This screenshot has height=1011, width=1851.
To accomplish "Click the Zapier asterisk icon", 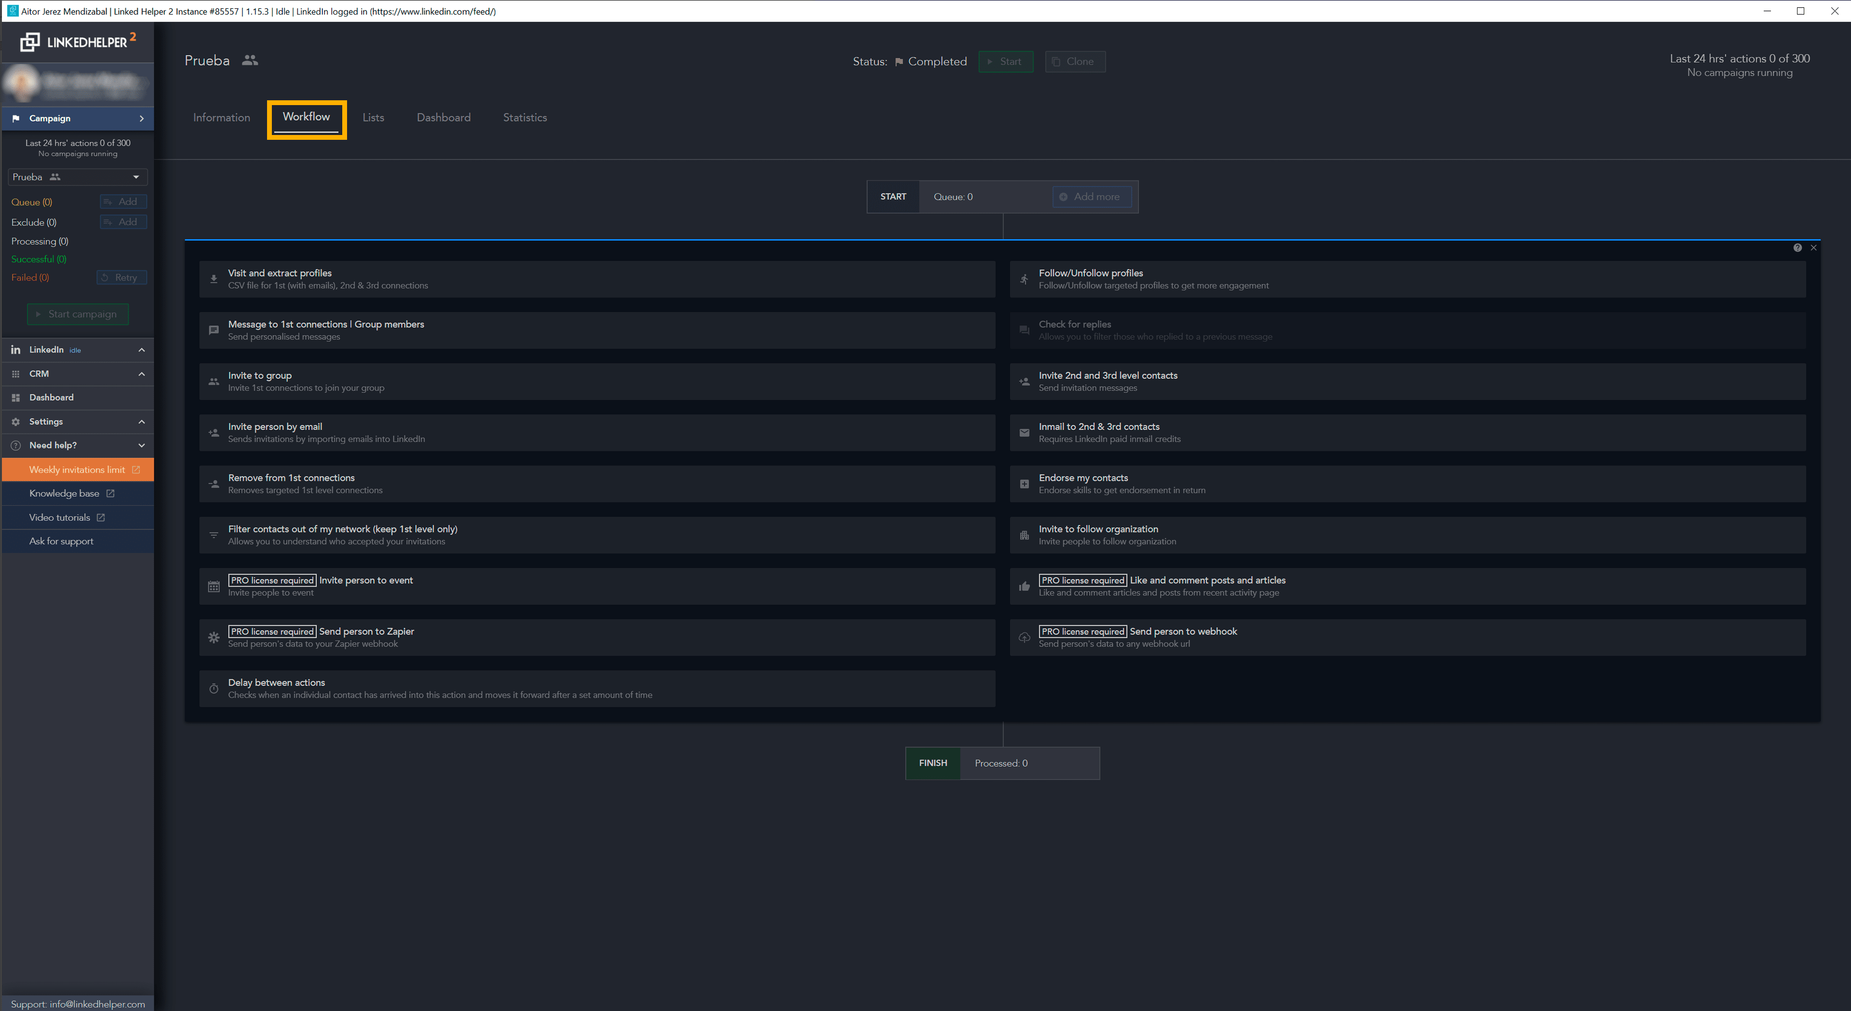I will (214, 637).
